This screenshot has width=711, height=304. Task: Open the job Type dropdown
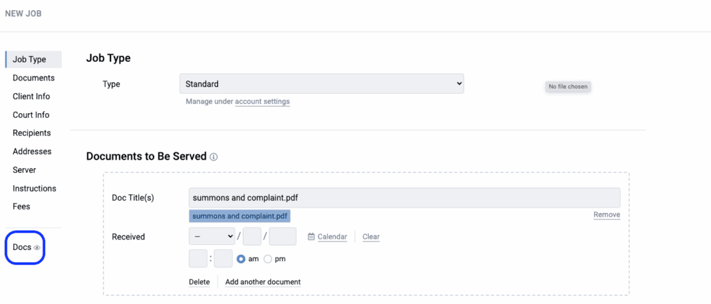[321, 84]
